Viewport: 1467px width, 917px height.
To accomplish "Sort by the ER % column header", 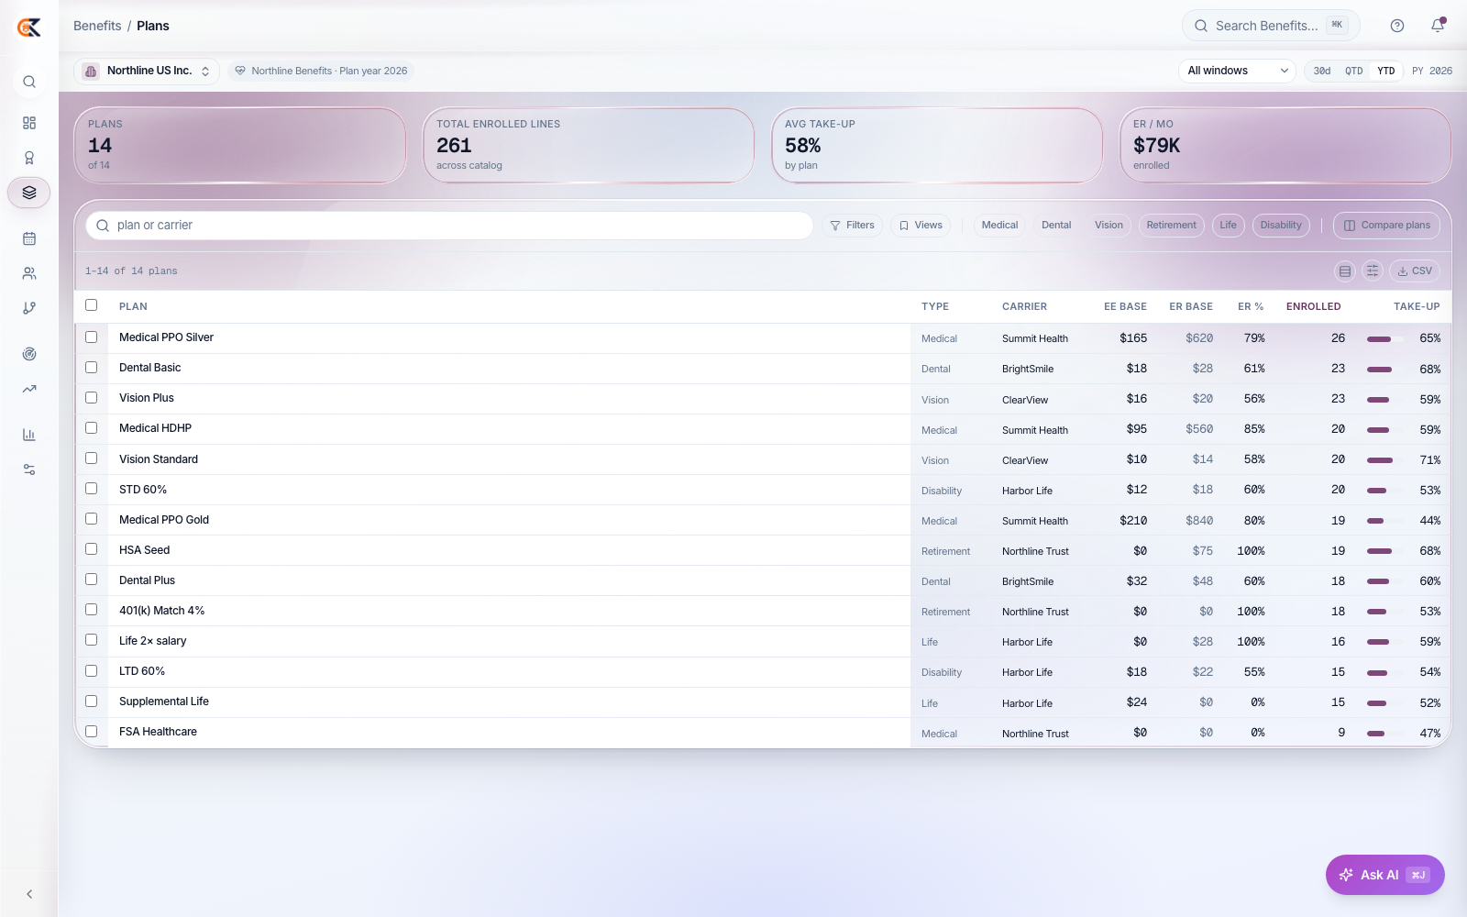I will [x=1251, y=306].
